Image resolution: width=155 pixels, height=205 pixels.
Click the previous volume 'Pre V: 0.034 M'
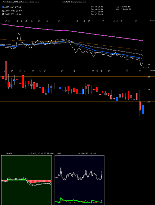pos(123,9)
